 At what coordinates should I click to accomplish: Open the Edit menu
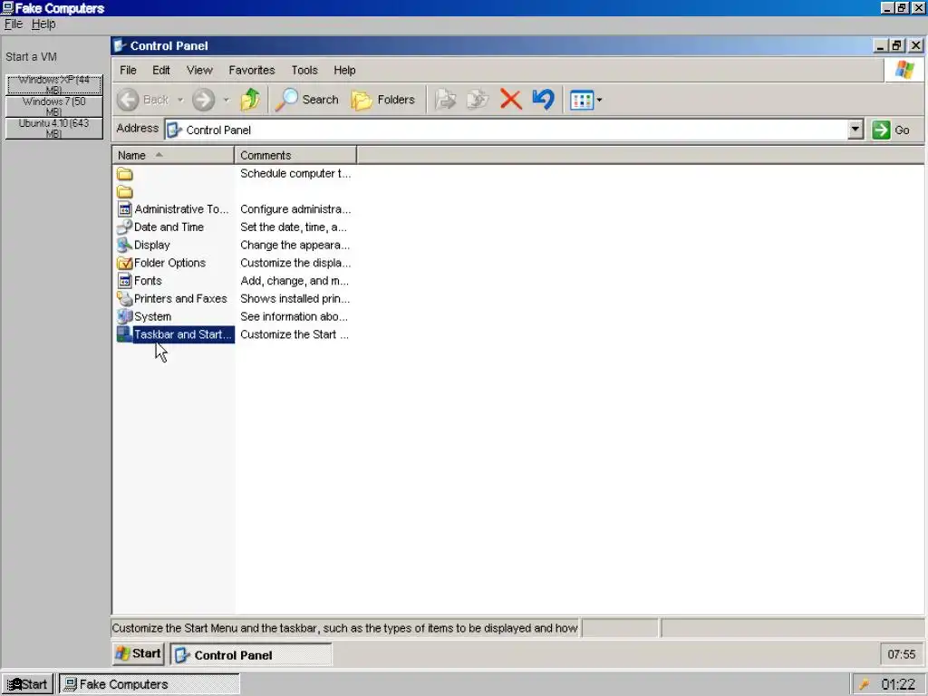click(x=161, y=70)
